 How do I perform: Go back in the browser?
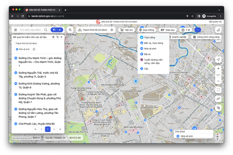pos(12,16)
